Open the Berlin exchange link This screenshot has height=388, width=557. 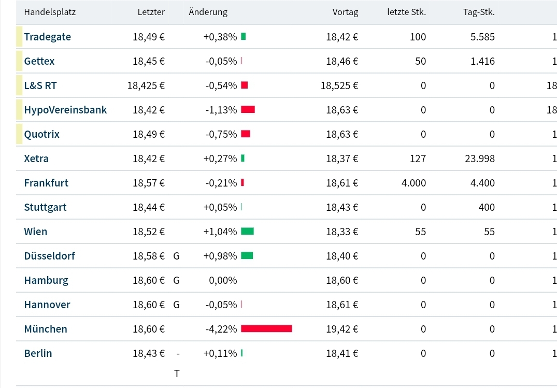click(x=38, y=353)
